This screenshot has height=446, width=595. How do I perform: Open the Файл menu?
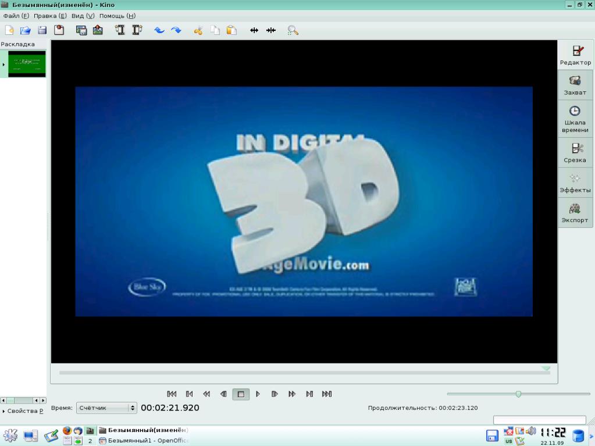click(16, 16)
